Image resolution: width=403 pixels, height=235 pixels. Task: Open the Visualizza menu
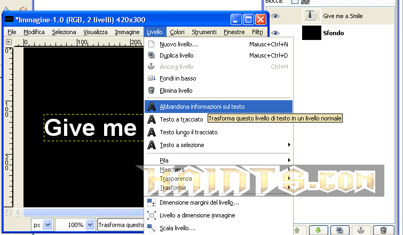click(x=96, y=32)
